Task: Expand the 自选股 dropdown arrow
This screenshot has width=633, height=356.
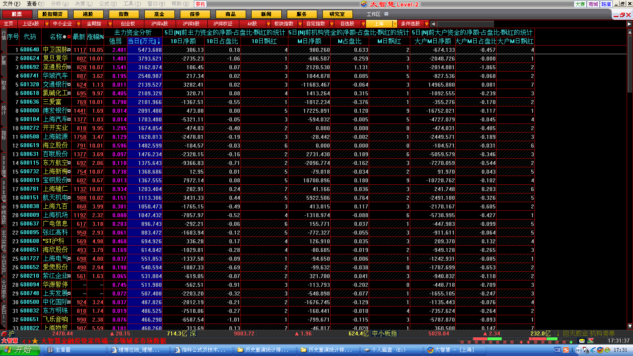Action: [x=363, y=24]
